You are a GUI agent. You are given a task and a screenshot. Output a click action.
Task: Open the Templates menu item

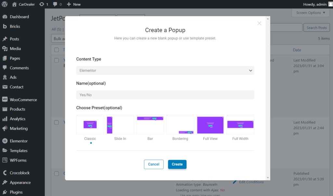pyautogui.click(x=19, y=151)
